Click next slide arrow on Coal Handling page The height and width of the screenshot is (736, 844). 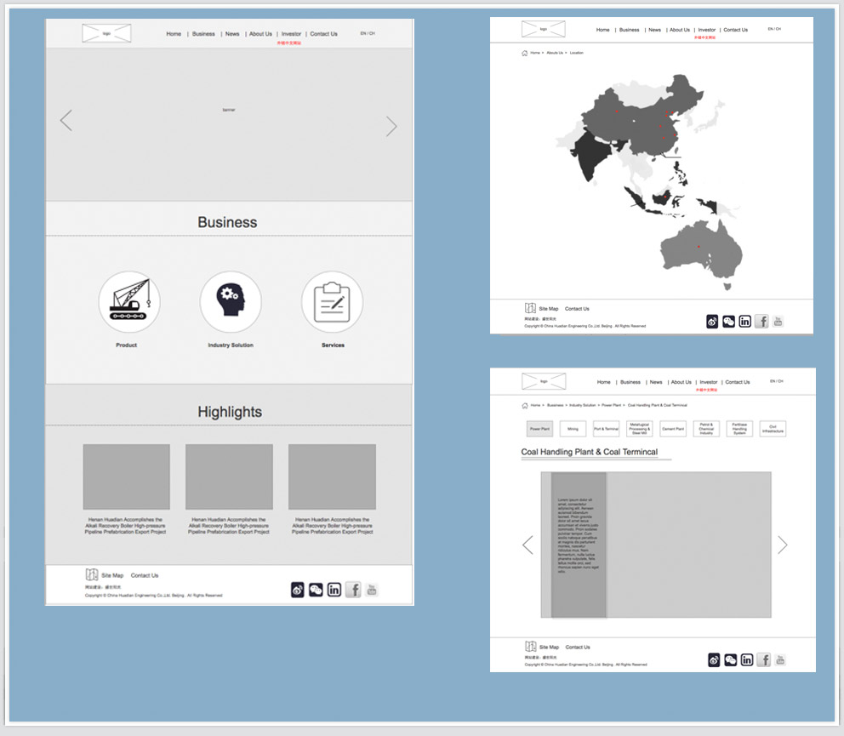point(783,545)
